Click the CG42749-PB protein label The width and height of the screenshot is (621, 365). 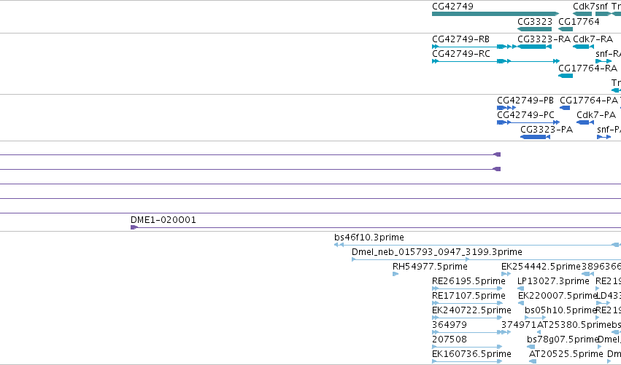(525, 101)
